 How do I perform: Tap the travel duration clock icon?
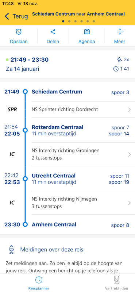pos(116,69)
